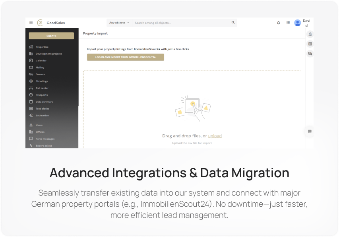Open the hamburger menu icon

tap(31, 23)
